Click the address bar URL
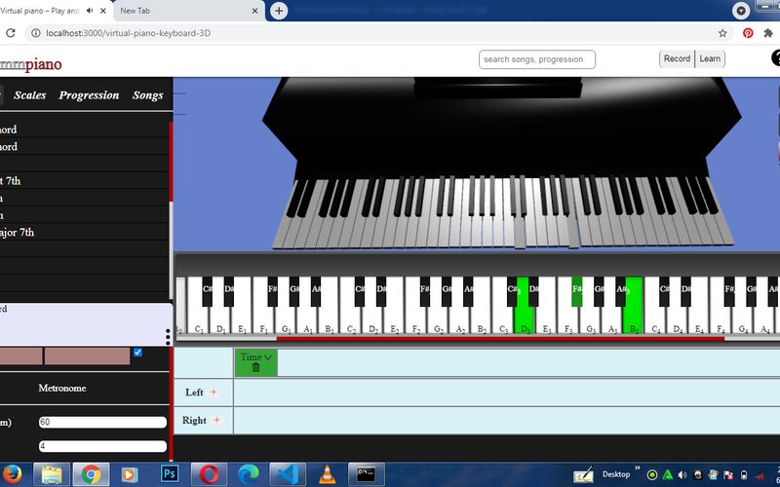Image resolution: width=780 pixels, height=487 pixels. point(129,33)
